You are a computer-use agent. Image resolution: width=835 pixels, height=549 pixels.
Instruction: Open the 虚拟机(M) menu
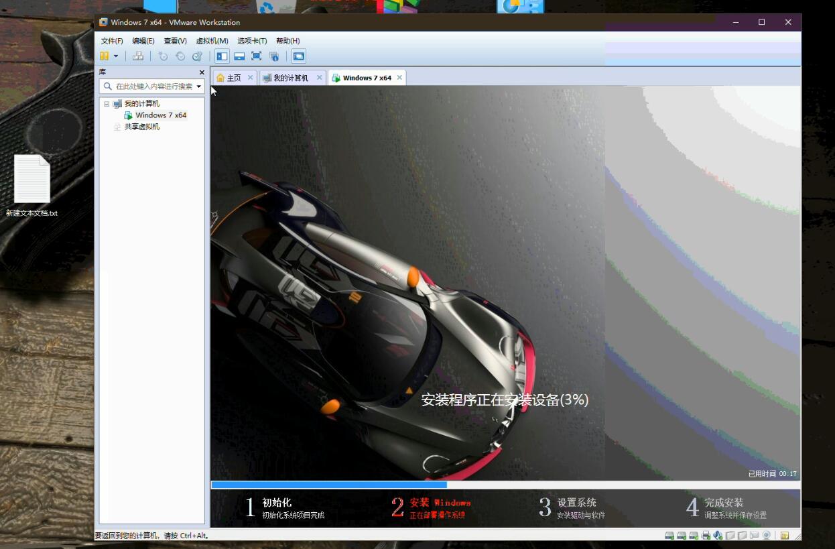tap(212, 41)
